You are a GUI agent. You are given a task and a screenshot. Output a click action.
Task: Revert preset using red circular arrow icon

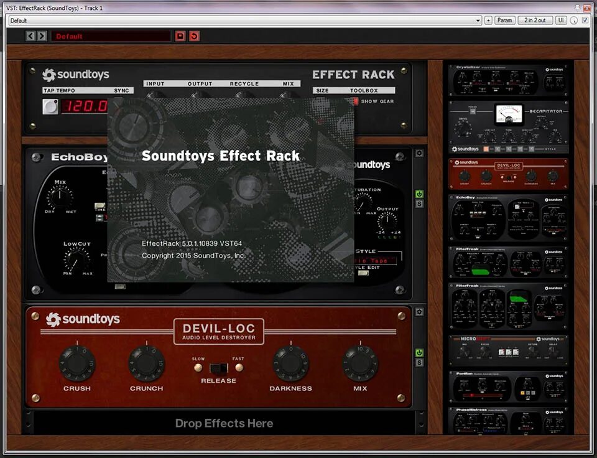(194, 36)
